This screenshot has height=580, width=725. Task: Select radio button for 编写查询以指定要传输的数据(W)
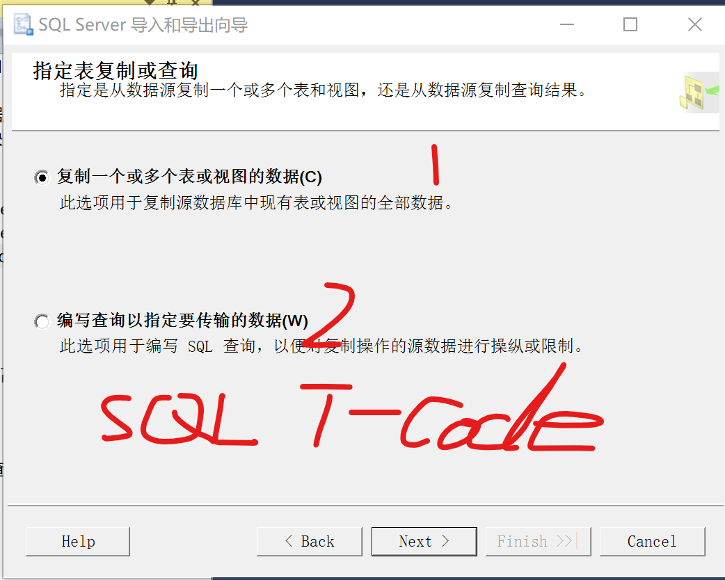[x=42, y=321]
